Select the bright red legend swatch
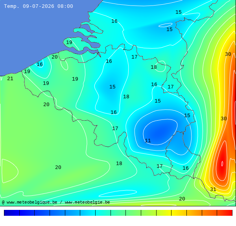The height and width of the screenshot is (226, 236). tap(225, 213)
